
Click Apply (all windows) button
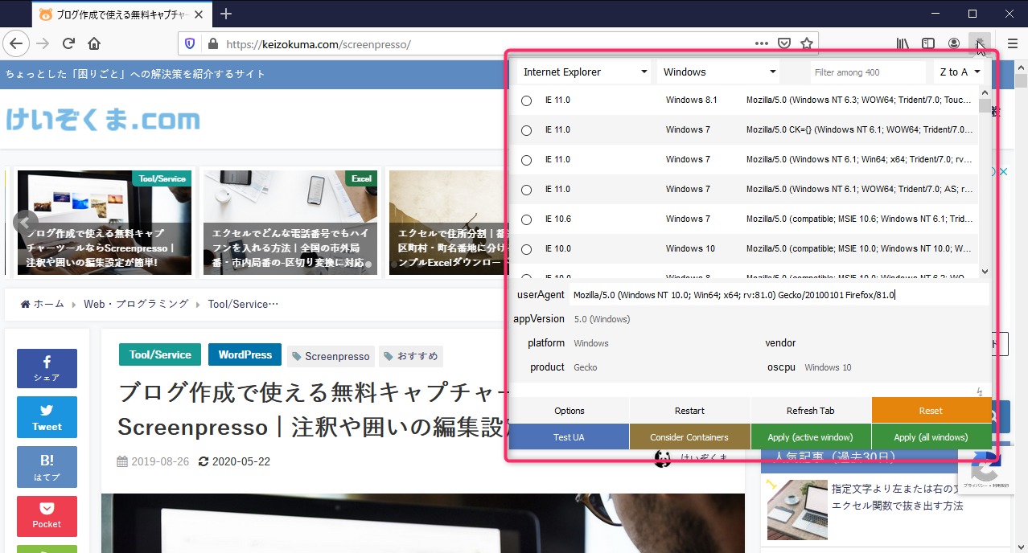tap(931, 437)
